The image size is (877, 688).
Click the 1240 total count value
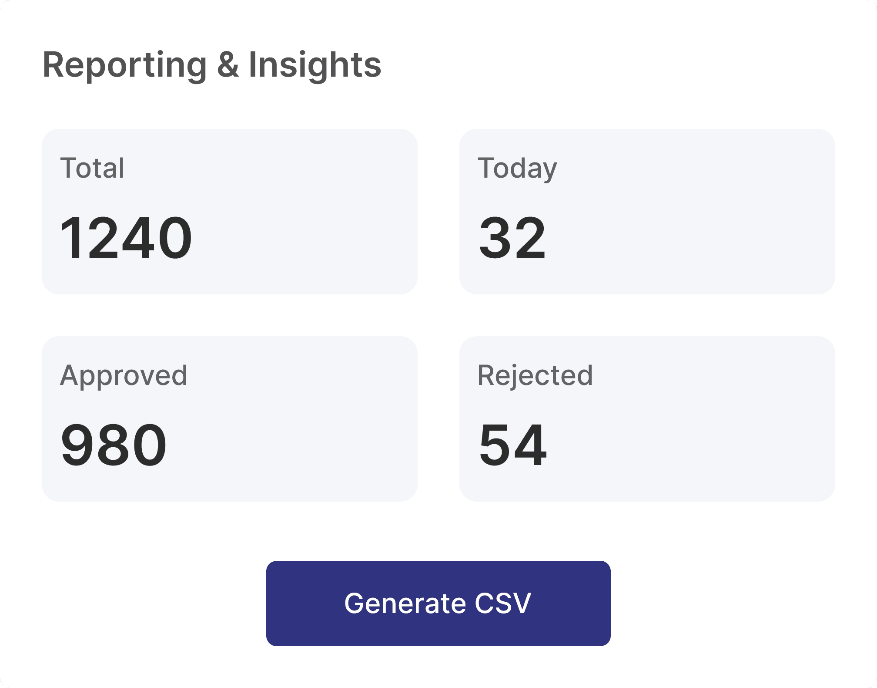(x=126, y=238)
